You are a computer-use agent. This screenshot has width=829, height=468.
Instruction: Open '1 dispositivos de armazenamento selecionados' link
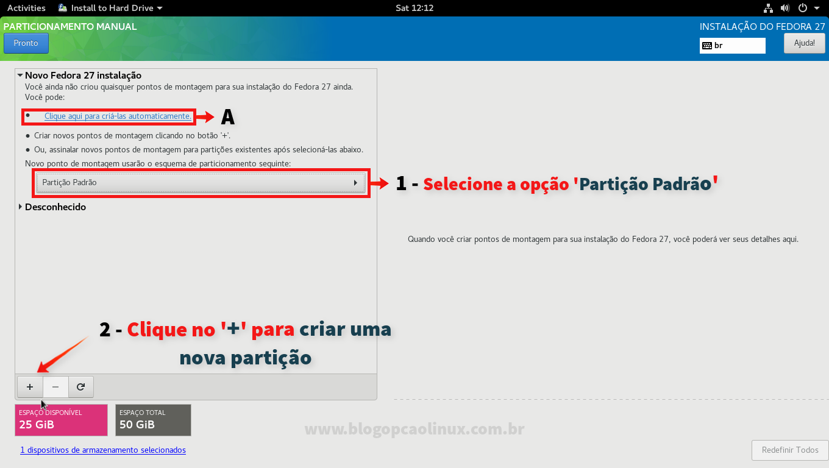coord(103,450)
